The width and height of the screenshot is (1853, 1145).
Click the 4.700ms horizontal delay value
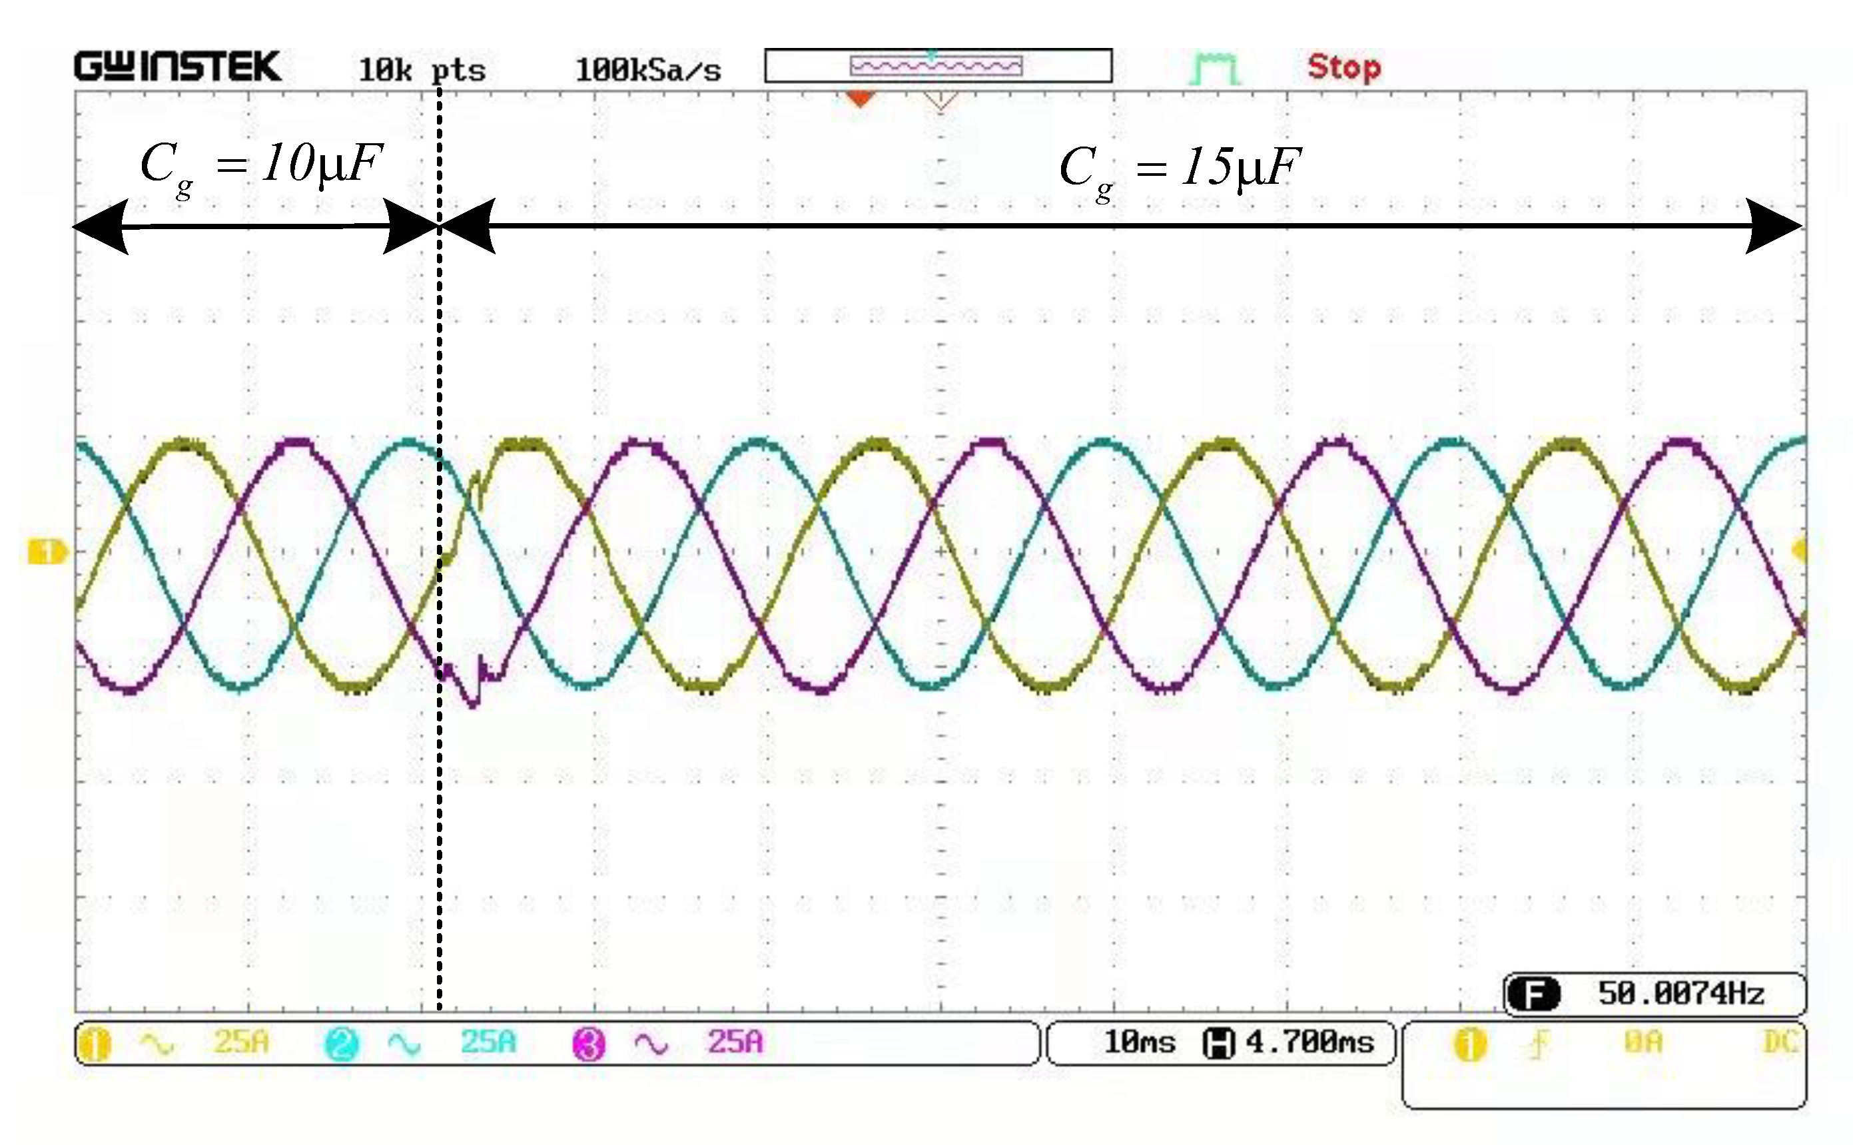coord(1309,1043)
